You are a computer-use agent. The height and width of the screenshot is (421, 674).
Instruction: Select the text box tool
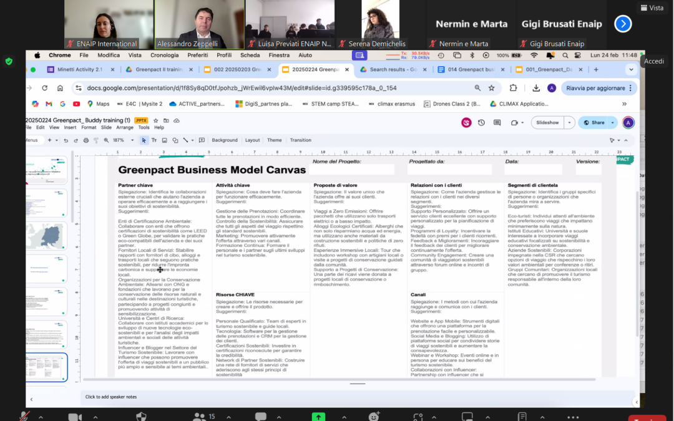[x=154, y=140]
